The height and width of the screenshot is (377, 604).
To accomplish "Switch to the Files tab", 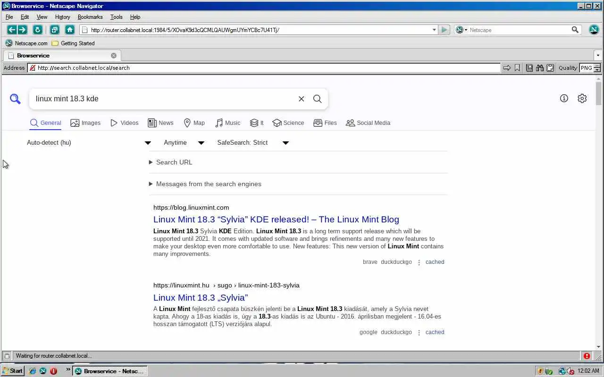I will [325, 123].
